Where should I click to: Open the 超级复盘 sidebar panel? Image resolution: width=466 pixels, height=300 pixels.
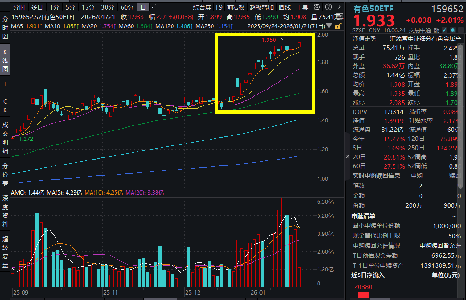pyautogui.click(x=5, y=252)
